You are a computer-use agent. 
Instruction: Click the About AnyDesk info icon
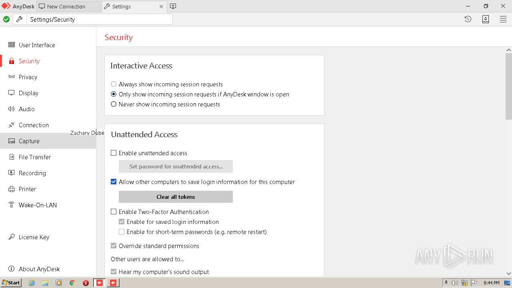click(12, 269)
